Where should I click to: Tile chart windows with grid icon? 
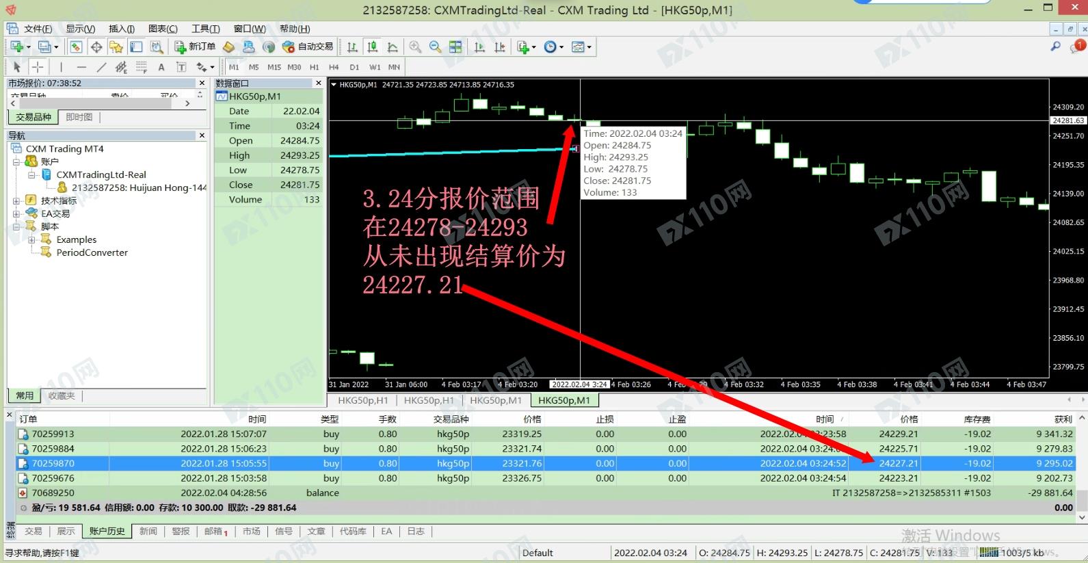pos(455,47)
